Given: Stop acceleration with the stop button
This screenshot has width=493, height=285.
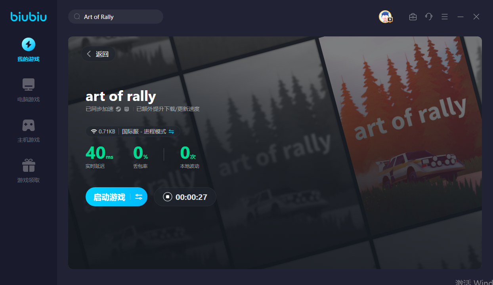Looking at the screenshot, I should point(168,197).
